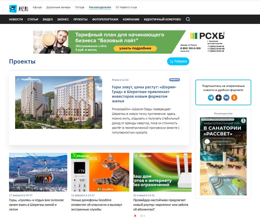Open the Dzen channel icon

point(218,98)
